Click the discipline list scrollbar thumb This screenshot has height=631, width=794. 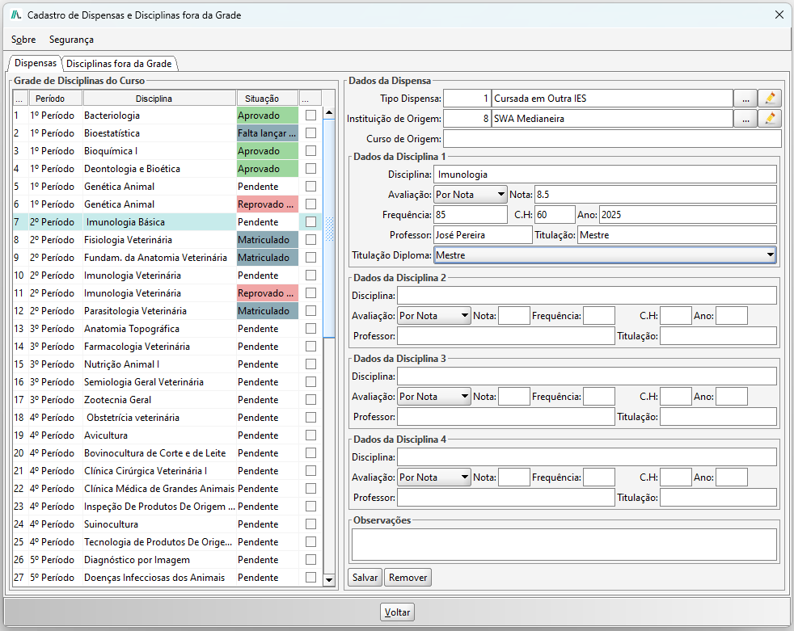[329, 228]
